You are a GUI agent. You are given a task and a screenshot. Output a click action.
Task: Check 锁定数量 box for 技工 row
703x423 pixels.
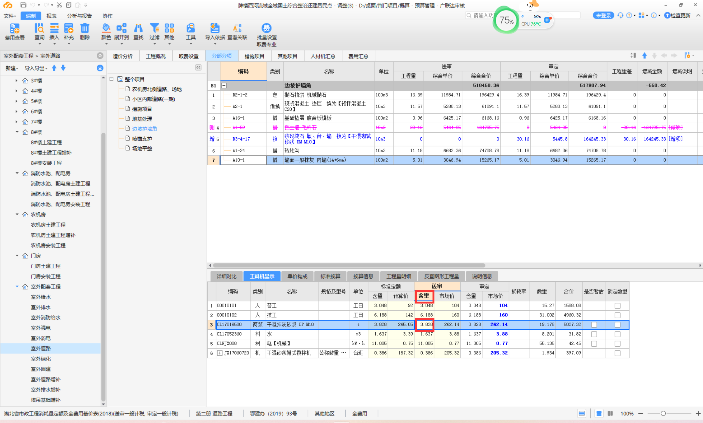[617, 315]
